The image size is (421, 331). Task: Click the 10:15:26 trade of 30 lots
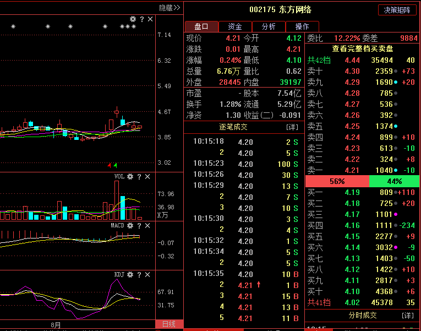245,175
